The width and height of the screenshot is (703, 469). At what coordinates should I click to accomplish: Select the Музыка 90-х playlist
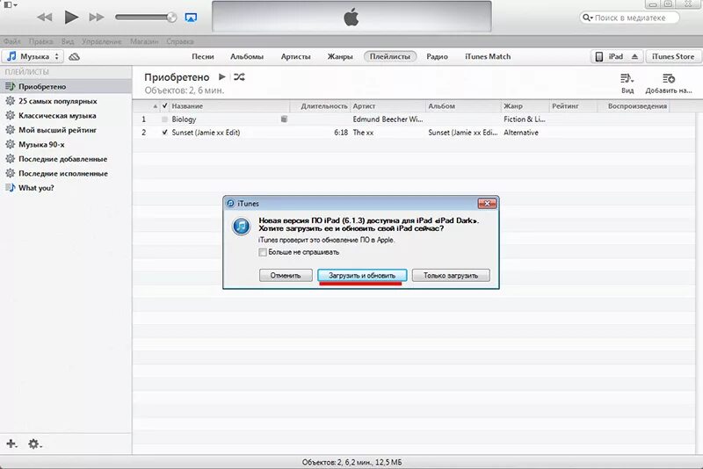66,144
